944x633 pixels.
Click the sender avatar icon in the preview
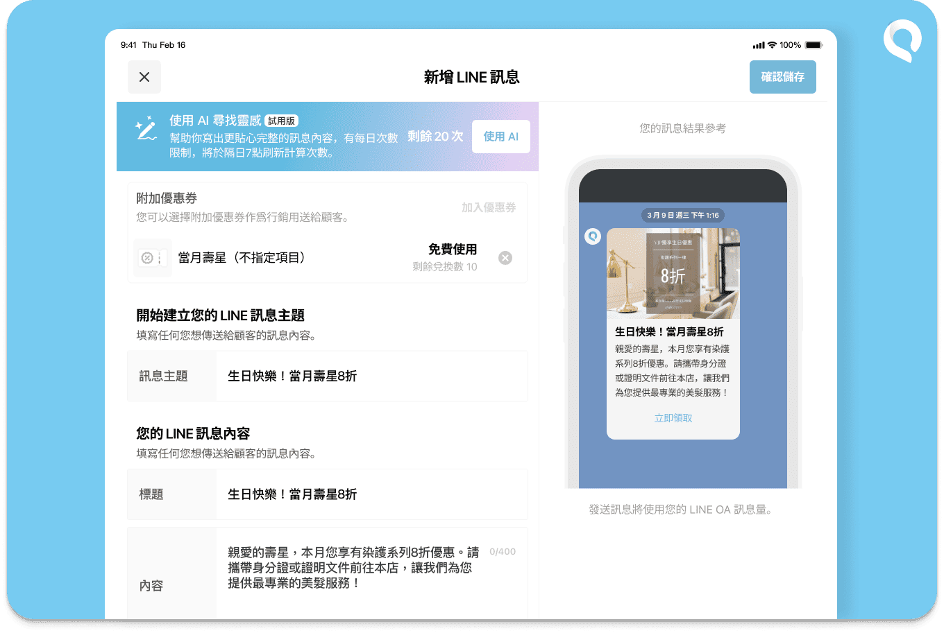(x=593, y=236)
